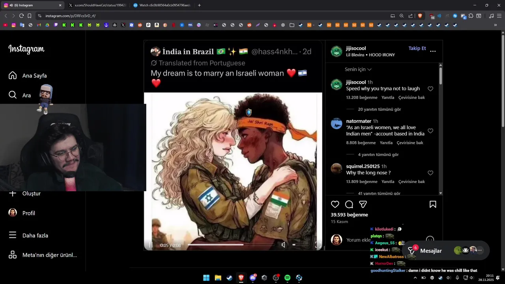The width and height of the screenshot is (505, 284).
Task: Switch to the x.com ShouldHaveCat tab
Action: tap(98, 5)
